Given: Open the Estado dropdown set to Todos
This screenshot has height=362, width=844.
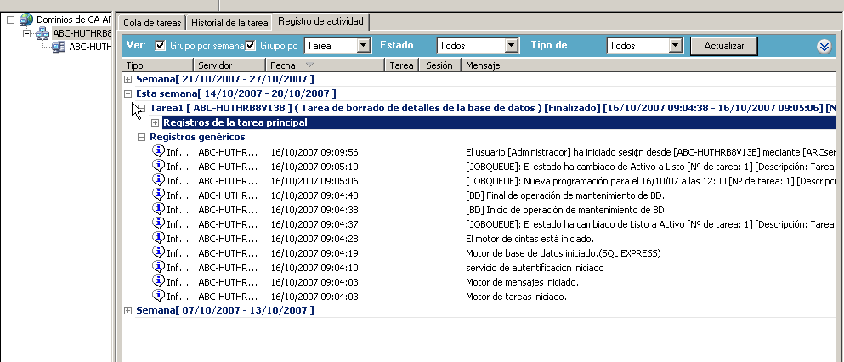Looking at the screenshot, I should pyautogui.click(x=512, y=46).
